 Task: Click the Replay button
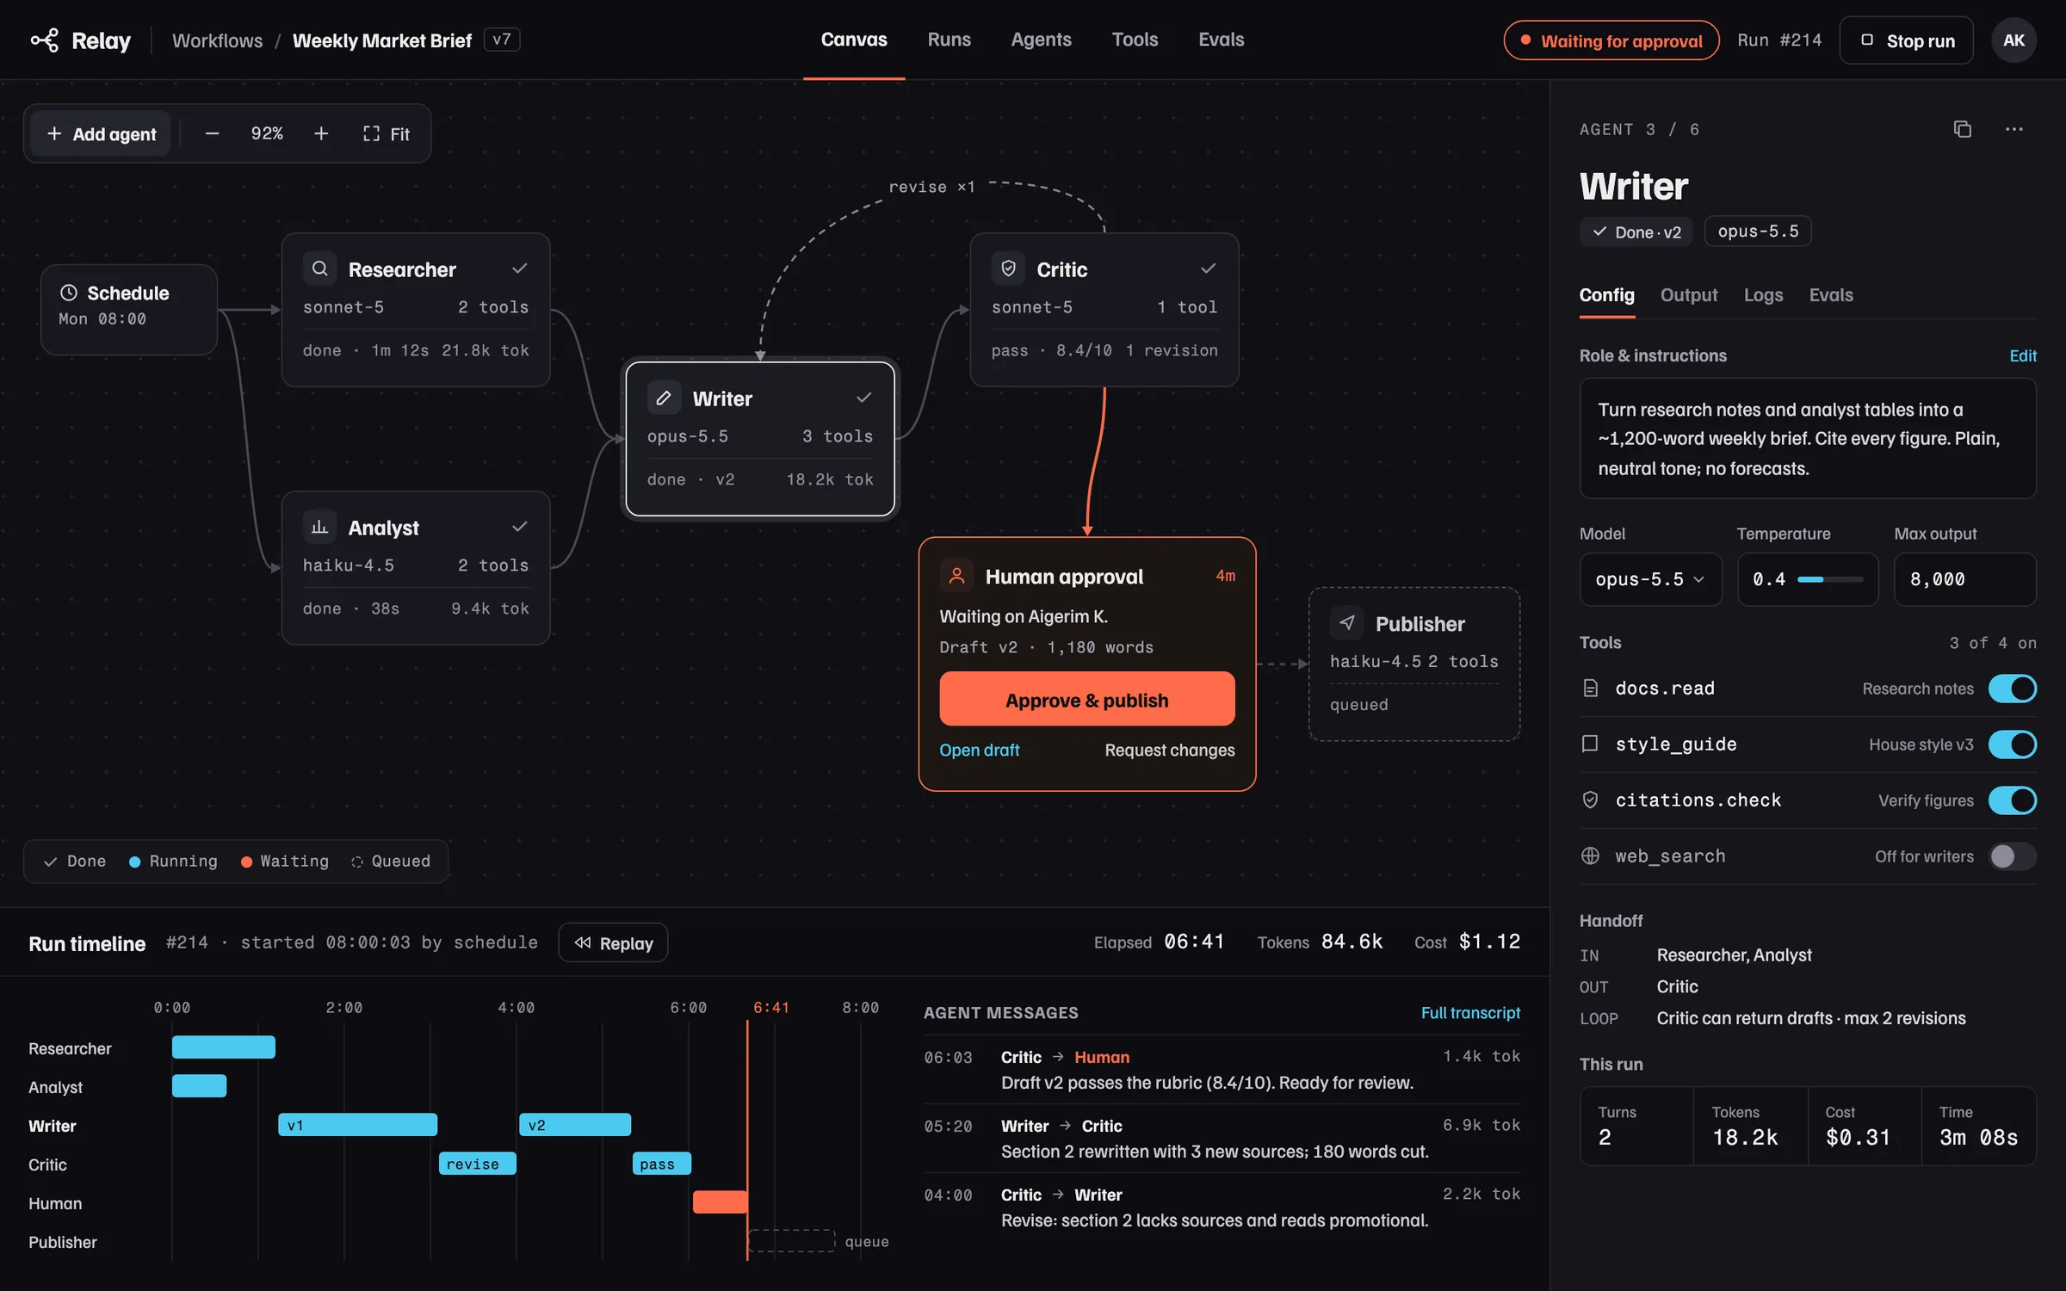pos(613,942)
